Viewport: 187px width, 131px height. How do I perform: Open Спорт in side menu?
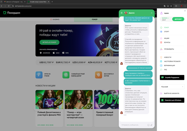tap(166, 32)
